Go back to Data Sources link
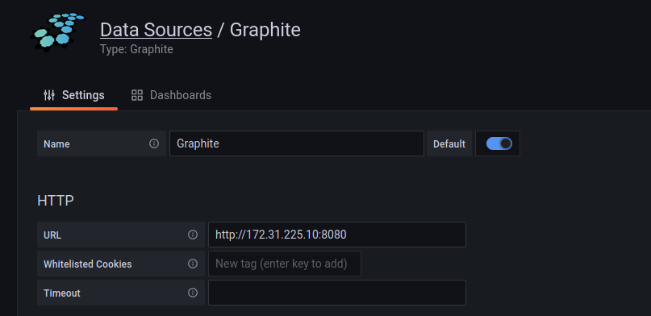Viewport: 651px width, 316px height. click(x=156, y=30)
